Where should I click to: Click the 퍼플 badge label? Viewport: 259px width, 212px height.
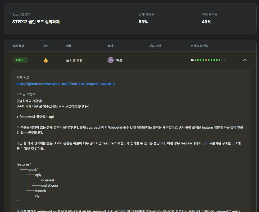(x=119, y=60)
